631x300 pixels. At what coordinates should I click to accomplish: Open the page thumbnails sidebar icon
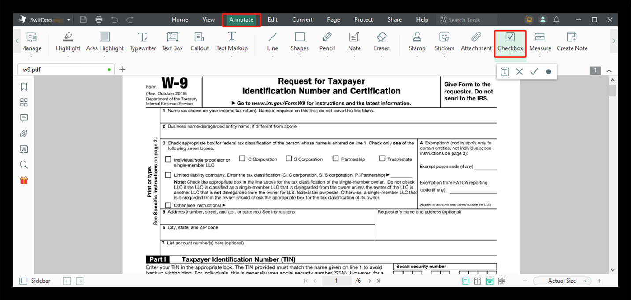pyautogui.click(x=24, y=102)
